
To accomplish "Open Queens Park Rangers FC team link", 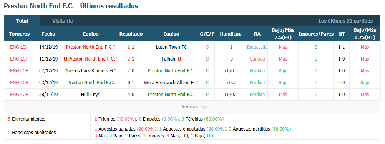I will click(90, 71).
